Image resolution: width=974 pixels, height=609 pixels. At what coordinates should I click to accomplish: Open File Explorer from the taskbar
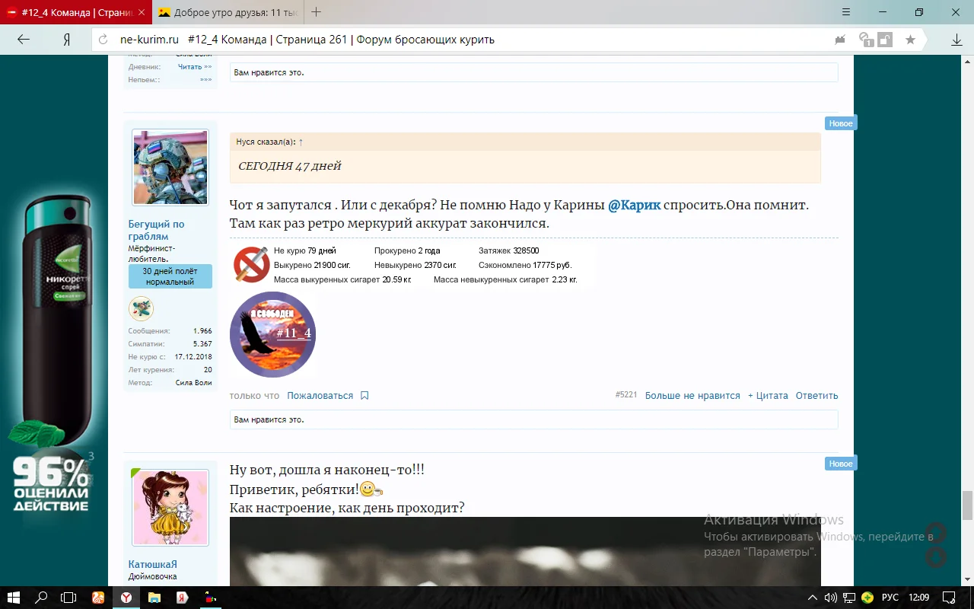tap(154, 598)
